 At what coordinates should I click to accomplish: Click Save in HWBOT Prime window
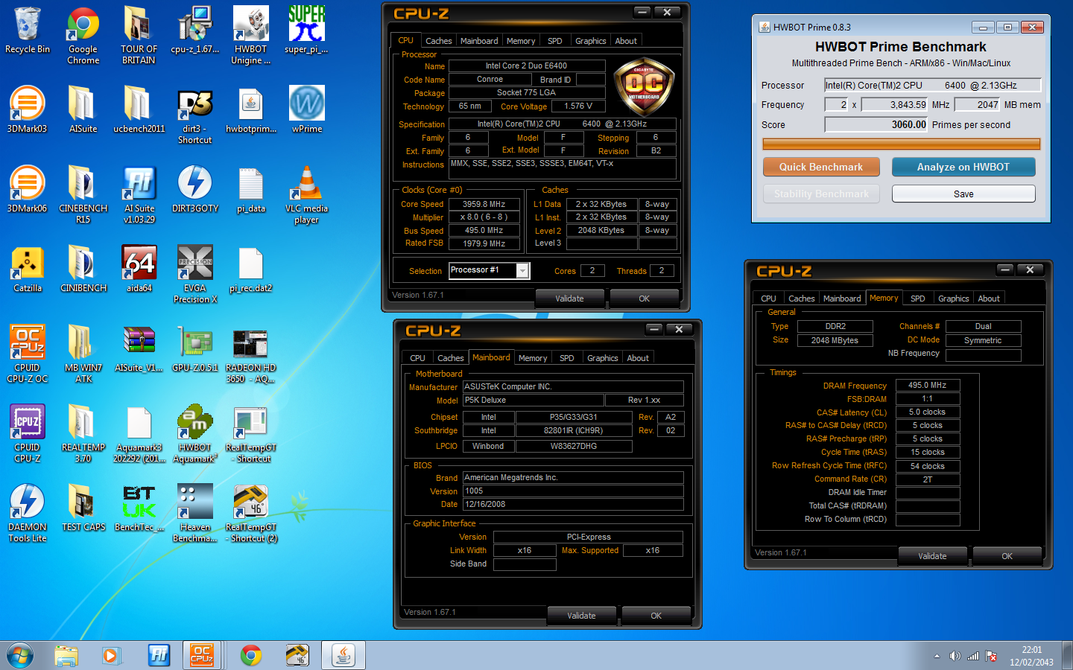pyautogui.click(x=963, y=194)
